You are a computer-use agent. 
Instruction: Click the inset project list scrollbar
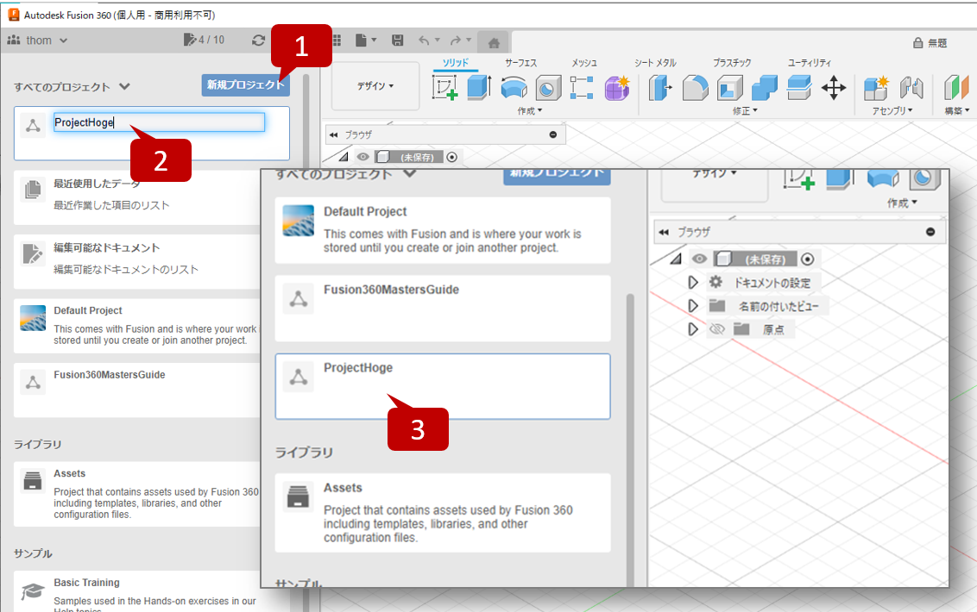pos(630,439)
